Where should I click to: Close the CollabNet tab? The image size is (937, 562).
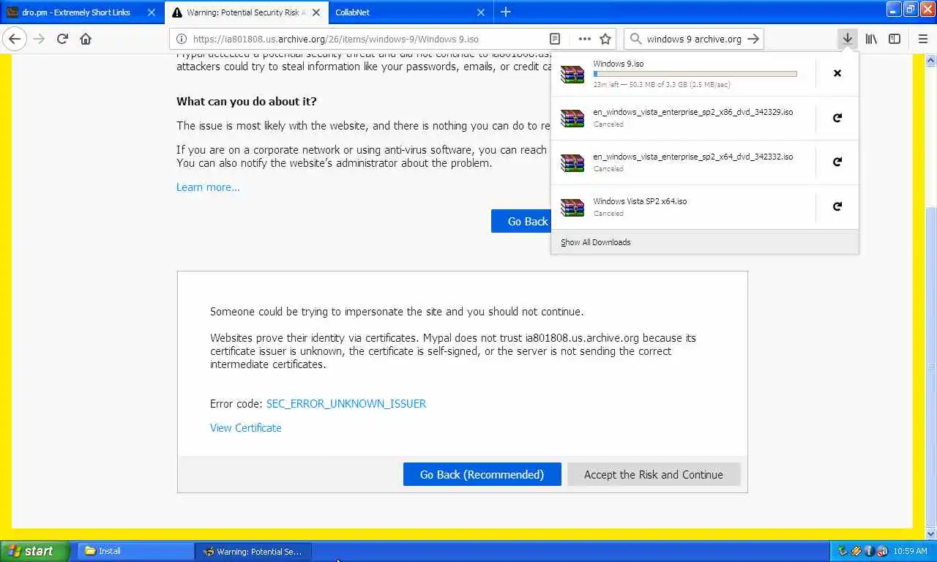pyautogui.click(x=481, y=12)
